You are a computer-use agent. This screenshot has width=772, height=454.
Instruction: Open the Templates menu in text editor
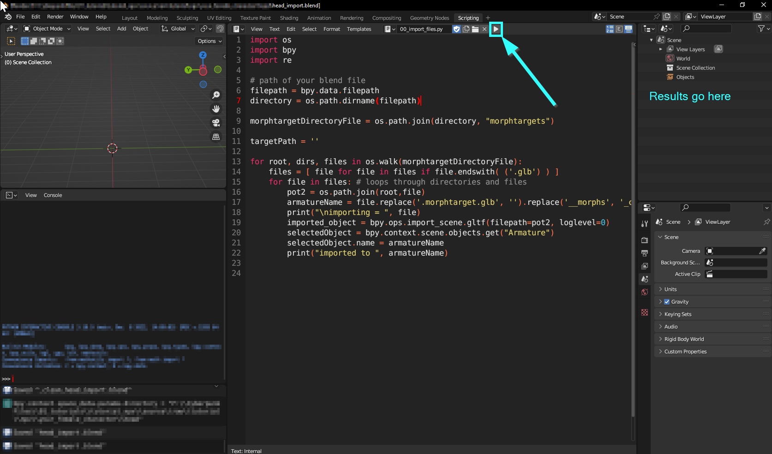(359, 29)
